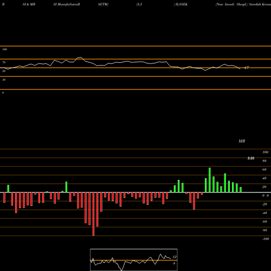
Task: Click the "50" level label on RSI axis
Action: click(4, 71)
